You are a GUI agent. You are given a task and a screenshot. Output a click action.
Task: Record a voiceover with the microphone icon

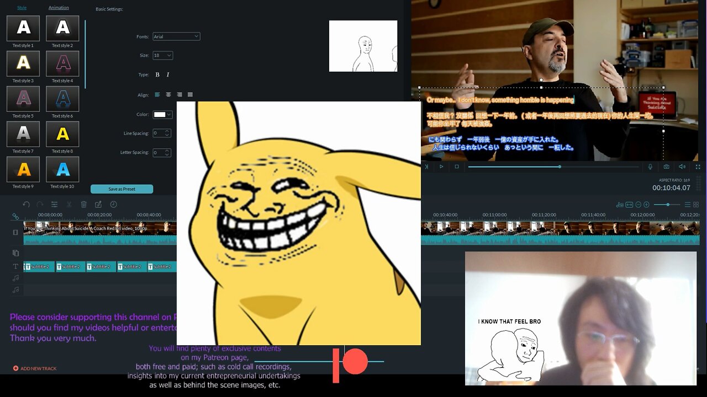(650, 167)
